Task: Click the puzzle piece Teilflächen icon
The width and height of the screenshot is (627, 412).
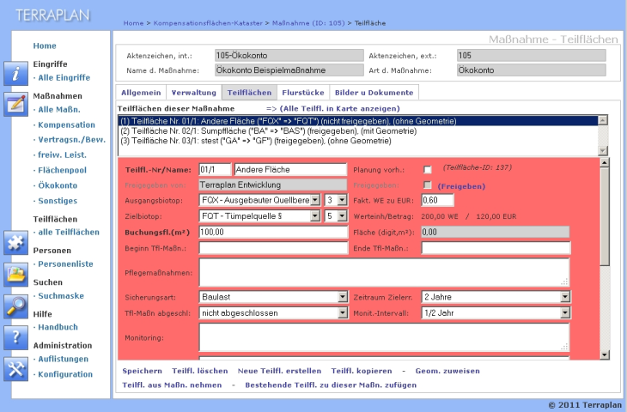Action: click(x=15, y=243)
